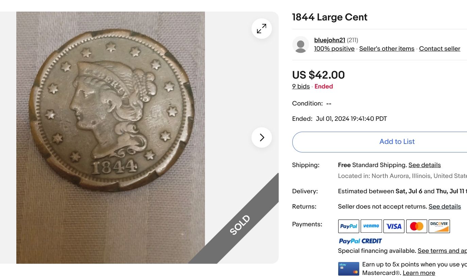Viewport: 467px width, 277px height.
Task: Click the Visa card icon
Action: coord(394,226)
